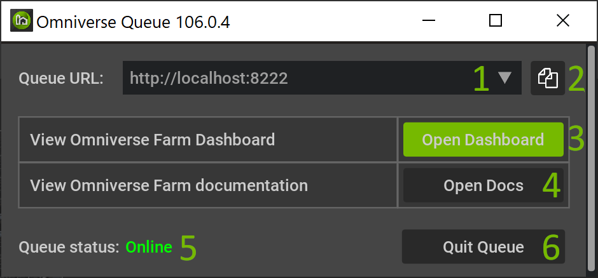The image size is (598, 278).
Task: Open the Omniverse Farm Dashboard
Action: [x=483, y=140]
